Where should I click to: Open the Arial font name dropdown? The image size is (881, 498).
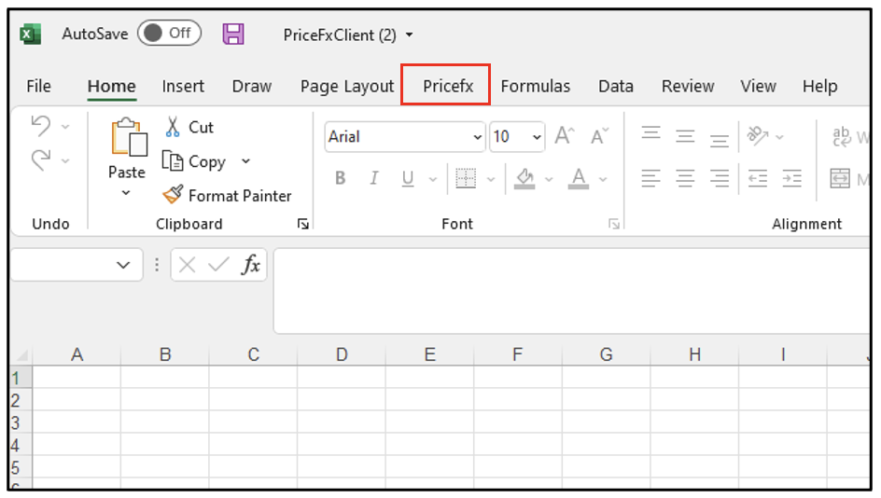[478, 137]
